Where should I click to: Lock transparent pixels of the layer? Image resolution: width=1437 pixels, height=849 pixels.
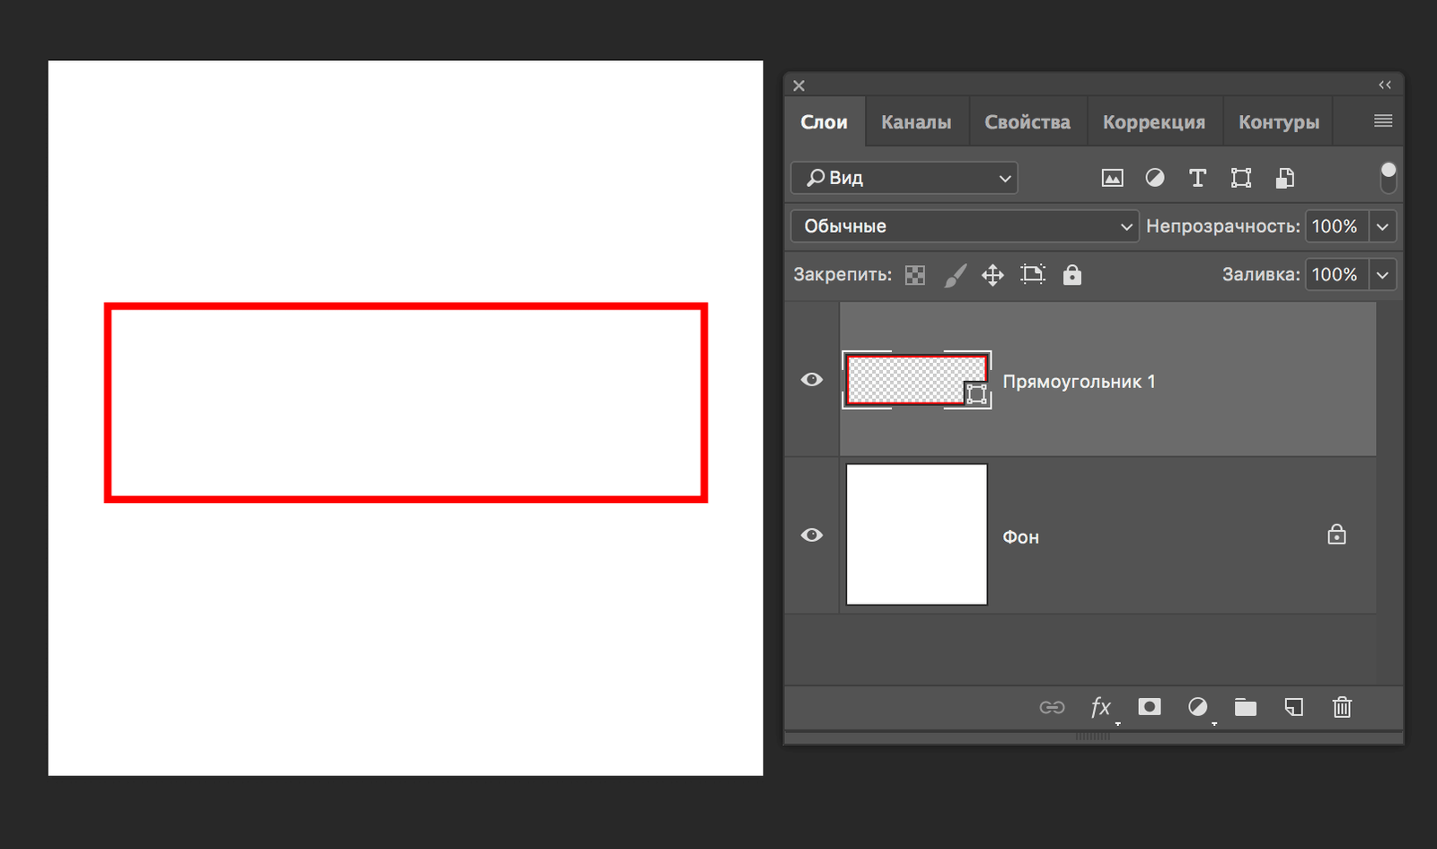click(x=914, y=274)
